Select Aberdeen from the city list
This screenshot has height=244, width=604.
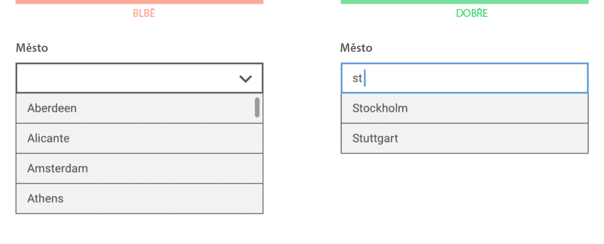140,108
